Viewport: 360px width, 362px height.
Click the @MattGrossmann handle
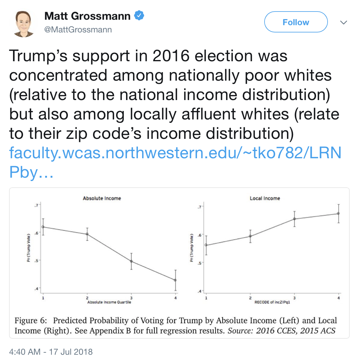[78, 30]
